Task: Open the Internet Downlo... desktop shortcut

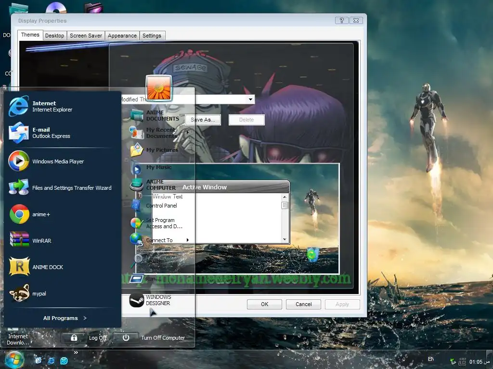Action: [x=18, y=339]
